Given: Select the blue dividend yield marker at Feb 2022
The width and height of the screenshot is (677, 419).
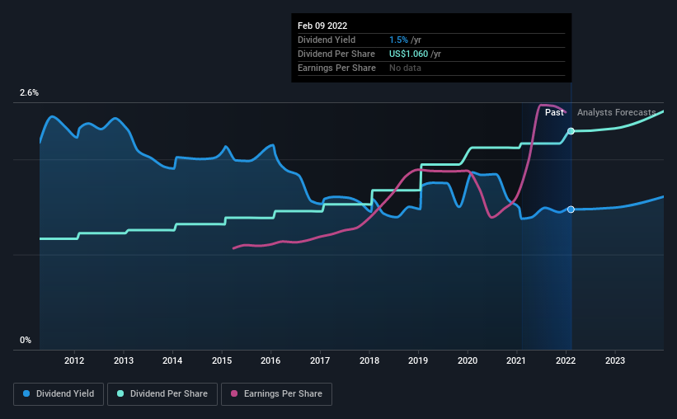Looking at the screenshot, I should (x=571, y=209).
